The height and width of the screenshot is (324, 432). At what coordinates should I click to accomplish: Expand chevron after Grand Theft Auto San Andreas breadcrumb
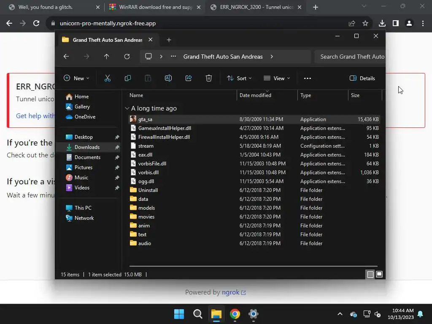click(x=272, y=57)
